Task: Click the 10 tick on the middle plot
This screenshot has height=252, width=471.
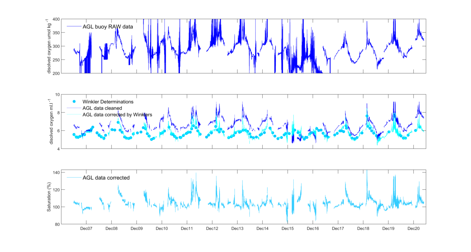Action: [x=57, y=95]
